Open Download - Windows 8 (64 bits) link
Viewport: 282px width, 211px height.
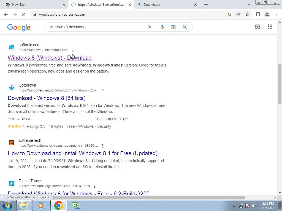coord(47,98)
